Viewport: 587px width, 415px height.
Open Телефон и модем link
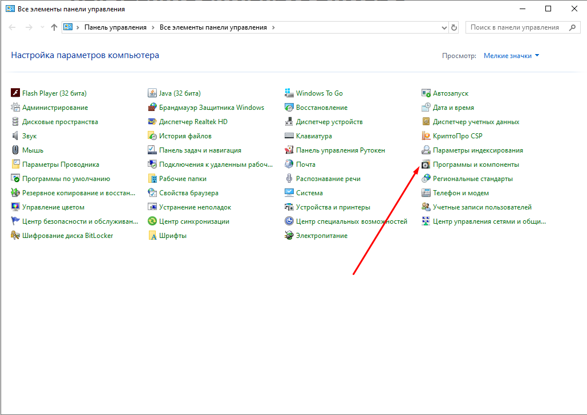click(x=461, y=193)
